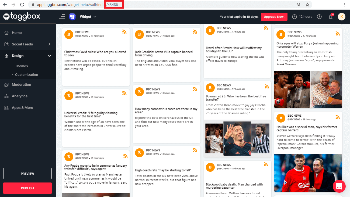Open Customization settings in sidebar
Image resolution: width=350 pixels, height=197 pixels.
coord(26,75)
